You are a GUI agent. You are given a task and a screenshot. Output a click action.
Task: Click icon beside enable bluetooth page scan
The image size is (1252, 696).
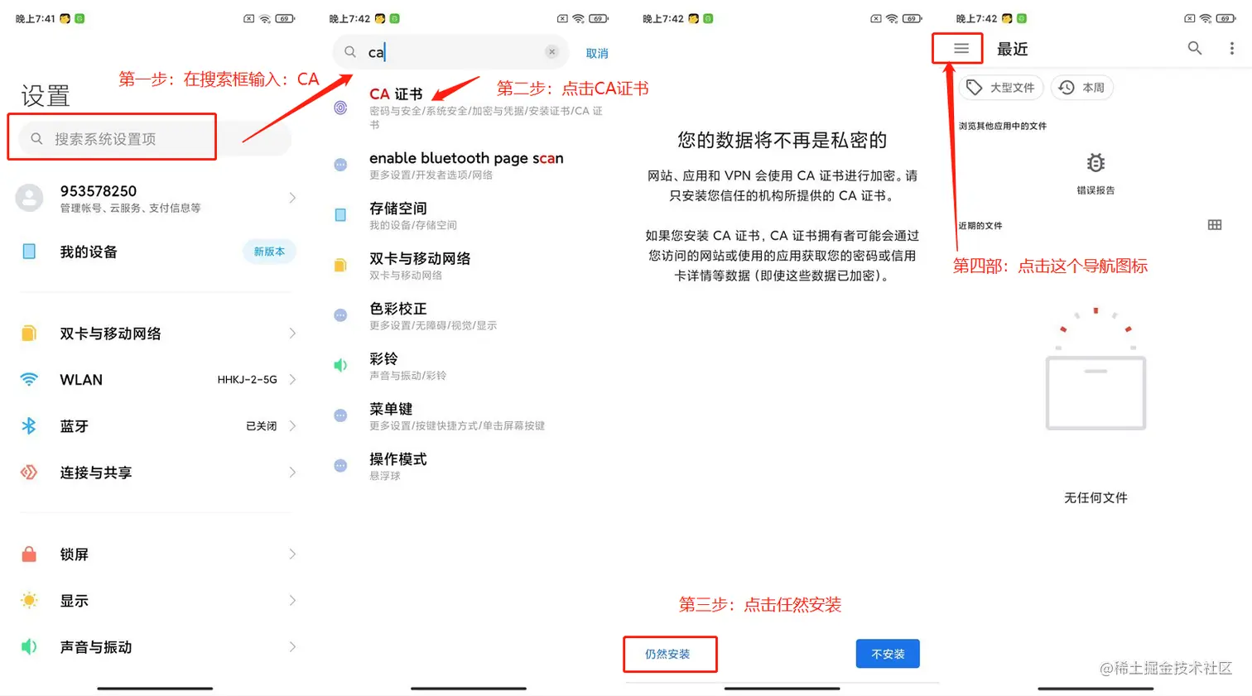click(x=340, y=165)
